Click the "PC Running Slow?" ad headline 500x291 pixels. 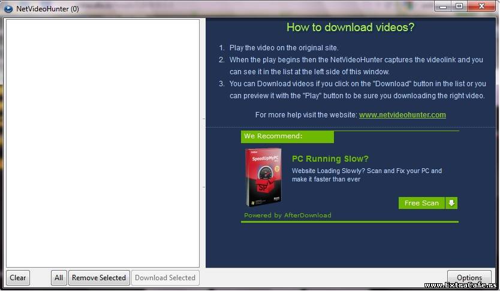(x=330, y=159)
